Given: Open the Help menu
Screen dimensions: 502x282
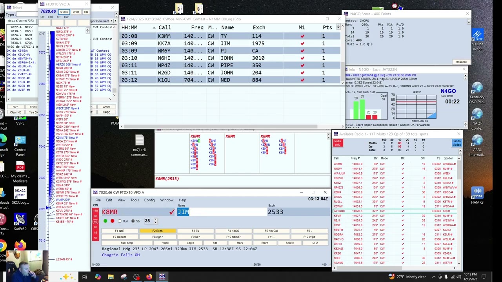Looking at the screenshot, I should click(x=182, y=200).
